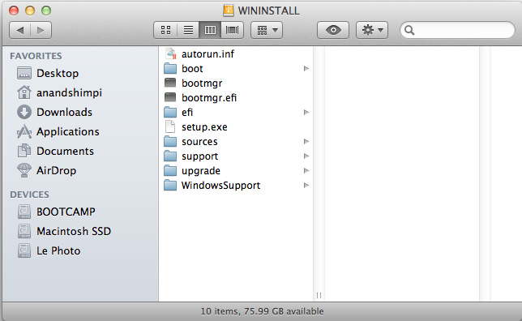Click the status bar items count text
Viewport: 522px width, 321px height.
(262, 311)
